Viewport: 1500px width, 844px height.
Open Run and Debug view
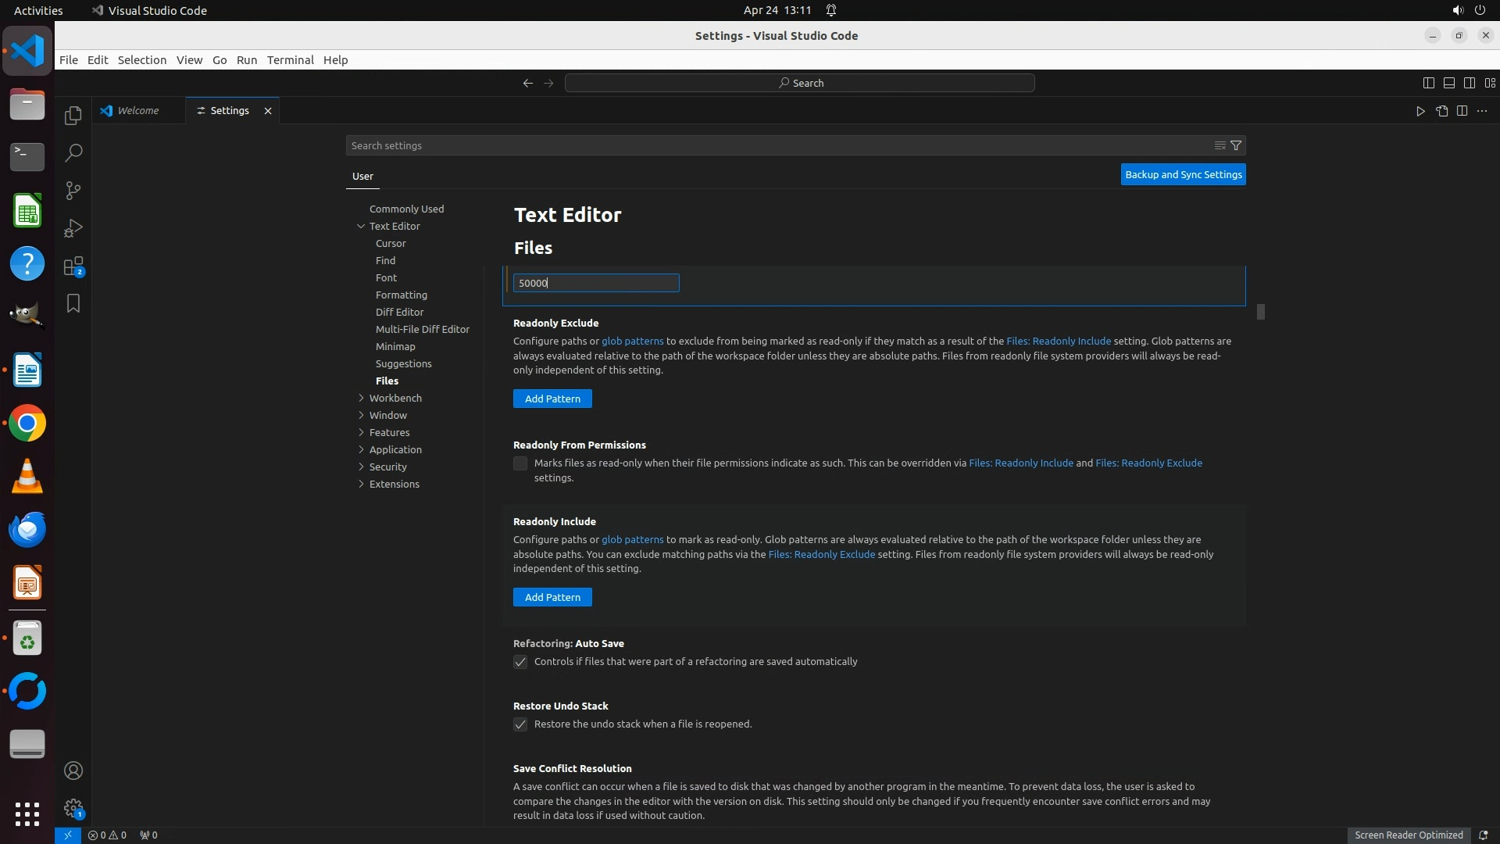[73, 228]
